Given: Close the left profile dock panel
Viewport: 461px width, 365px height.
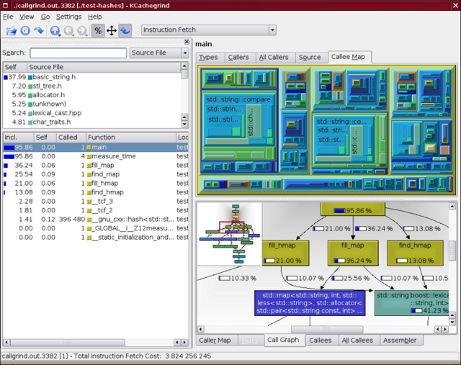Looking at the screenshot, I should click(187, 42).
